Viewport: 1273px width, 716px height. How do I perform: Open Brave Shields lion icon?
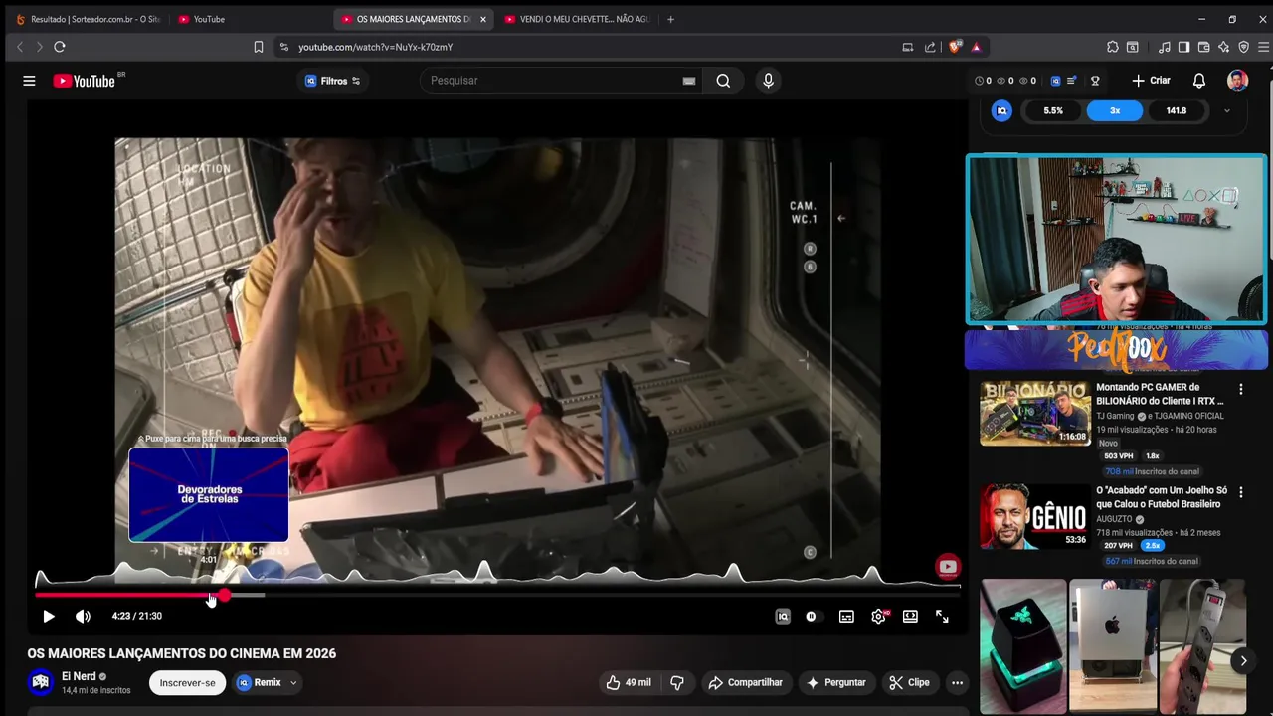tap(956, 47)
